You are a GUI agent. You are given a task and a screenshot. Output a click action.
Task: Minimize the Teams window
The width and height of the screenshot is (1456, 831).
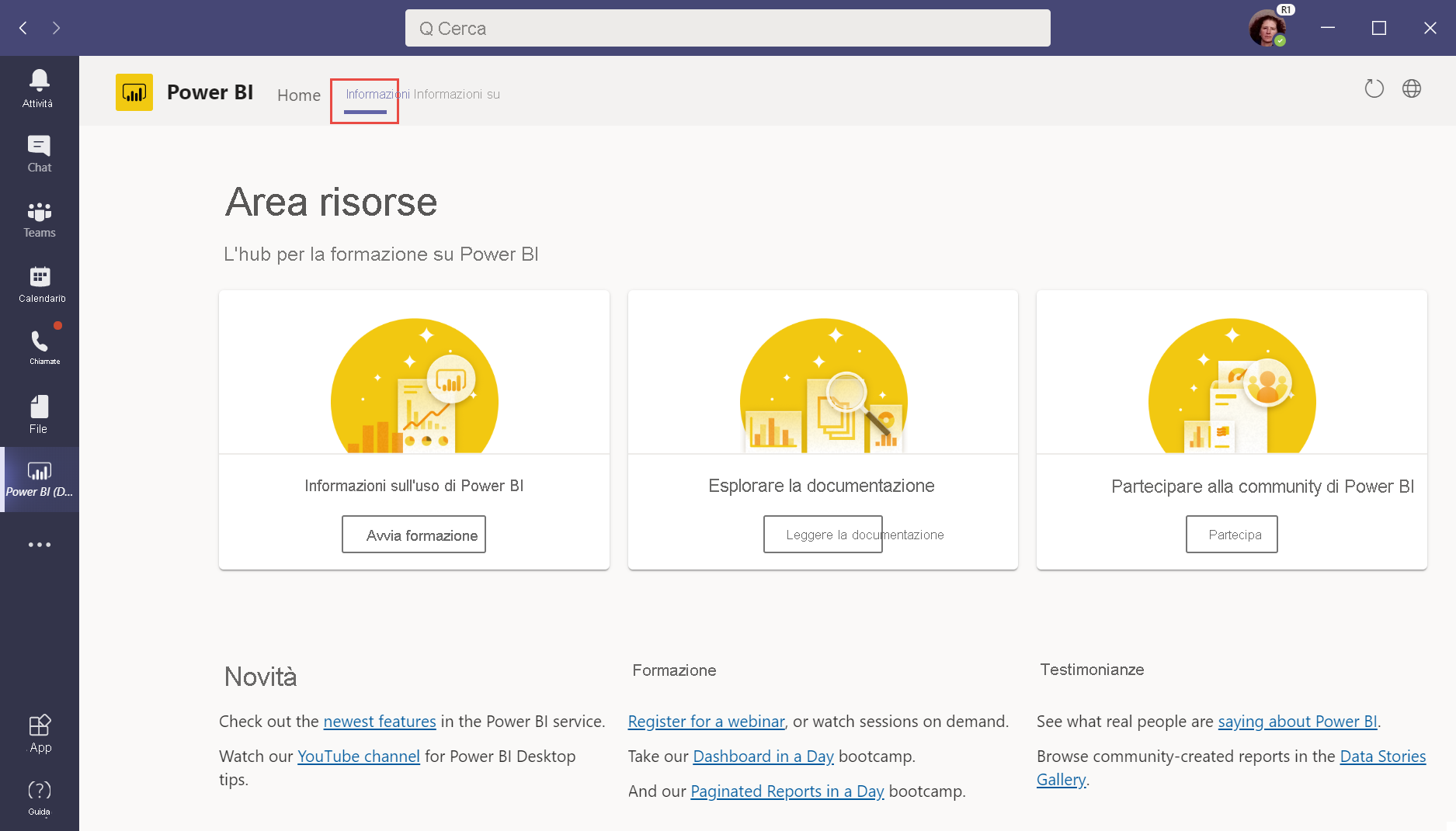click(1328, 28)
